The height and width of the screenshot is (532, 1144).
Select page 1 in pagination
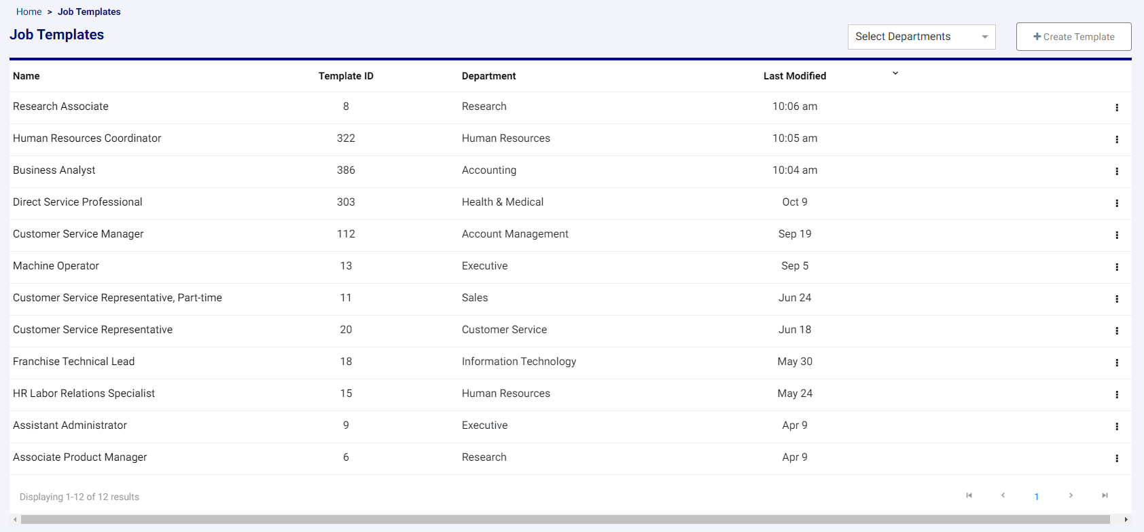click(1037, 497)
